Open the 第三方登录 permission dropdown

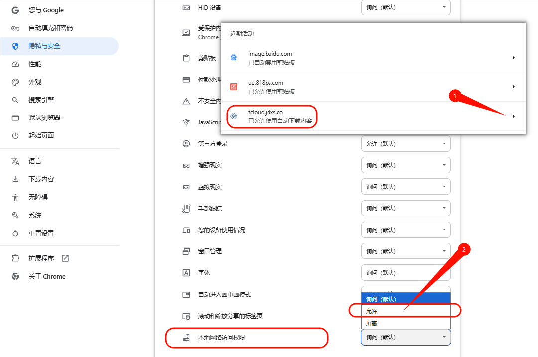coord(405,144)
